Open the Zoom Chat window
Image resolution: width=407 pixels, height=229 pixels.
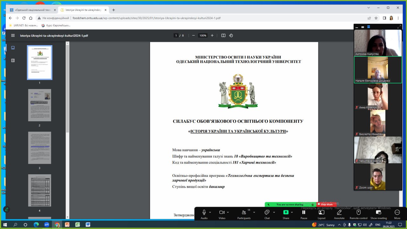[267, 214]
